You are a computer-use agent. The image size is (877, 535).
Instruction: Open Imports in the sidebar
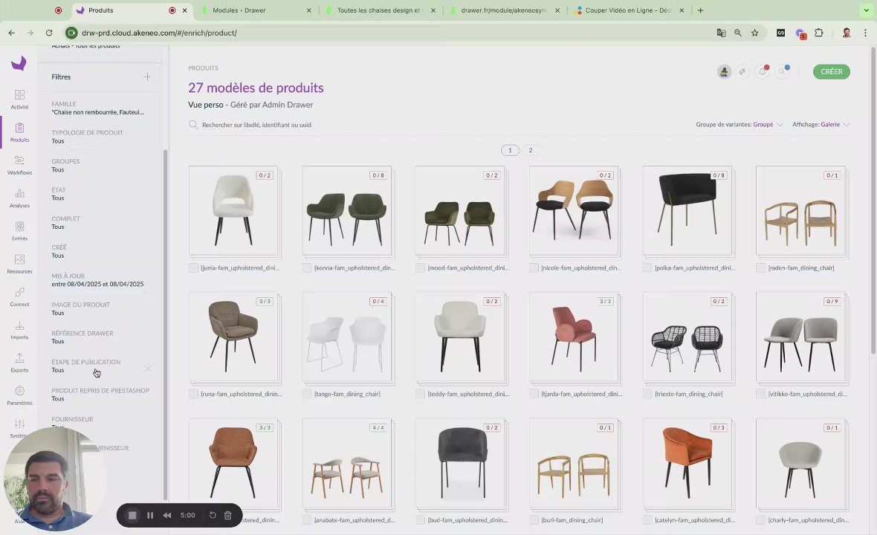(19, 330)
